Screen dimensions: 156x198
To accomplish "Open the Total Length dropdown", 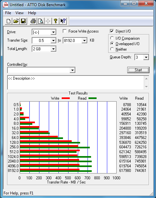I will click(53, 49).
